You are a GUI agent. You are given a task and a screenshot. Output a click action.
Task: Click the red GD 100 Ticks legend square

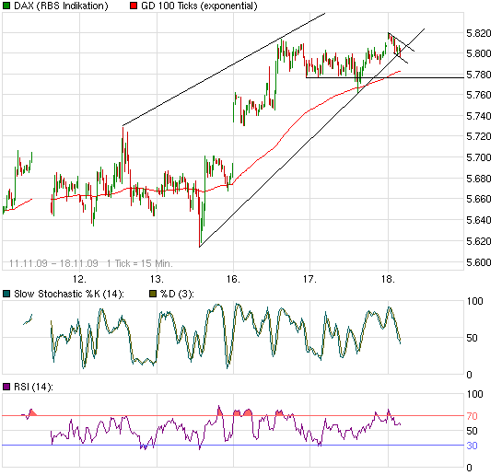pyautogui.click(x=134, y=6)
